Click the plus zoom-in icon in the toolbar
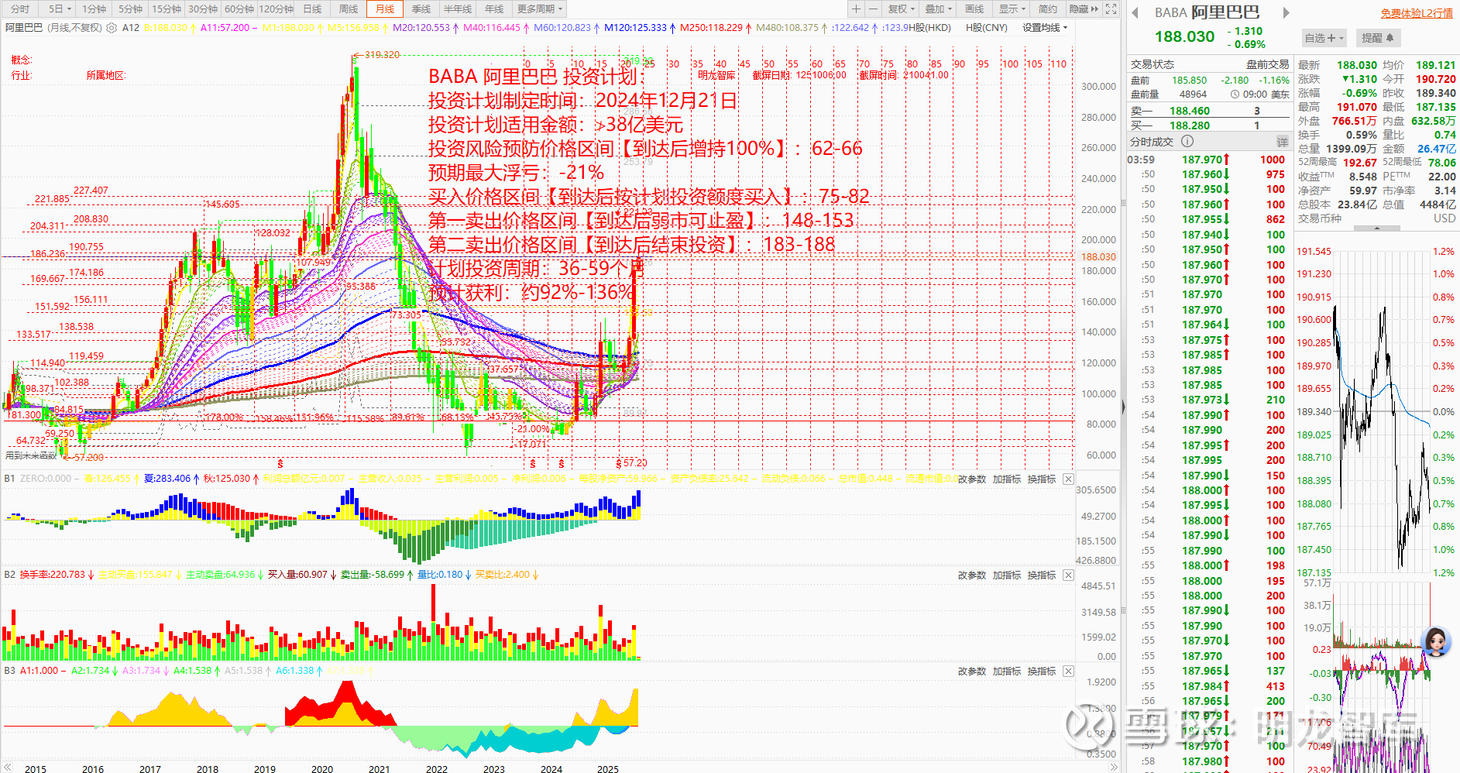Image resolution: width=1460 pixels, height=773 pixels. tap(856, 9)
